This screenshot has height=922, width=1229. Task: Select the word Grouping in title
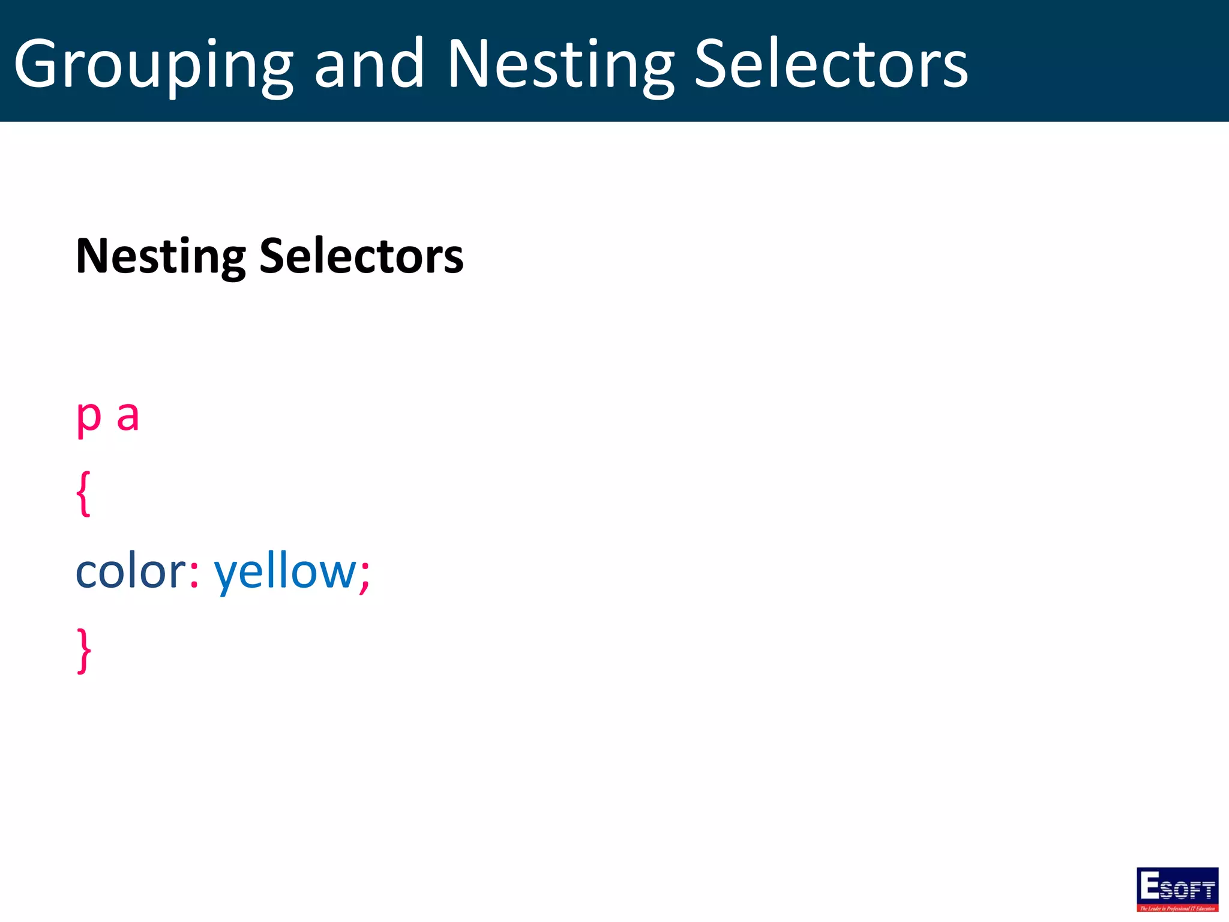click(154, 65)
